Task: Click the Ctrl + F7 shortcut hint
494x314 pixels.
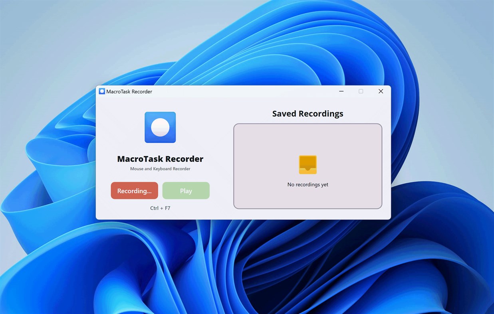Action: (160, 208)
